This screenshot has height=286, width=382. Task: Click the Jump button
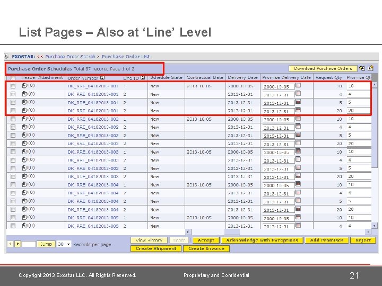click(x=46, y=244)
